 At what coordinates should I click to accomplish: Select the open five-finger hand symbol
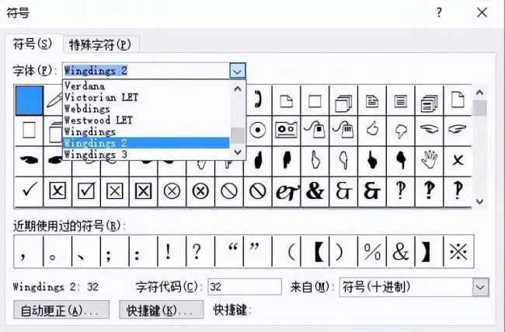coord(429,160)
